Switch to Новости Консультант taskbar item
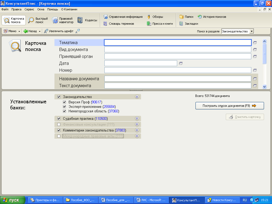 222,200
